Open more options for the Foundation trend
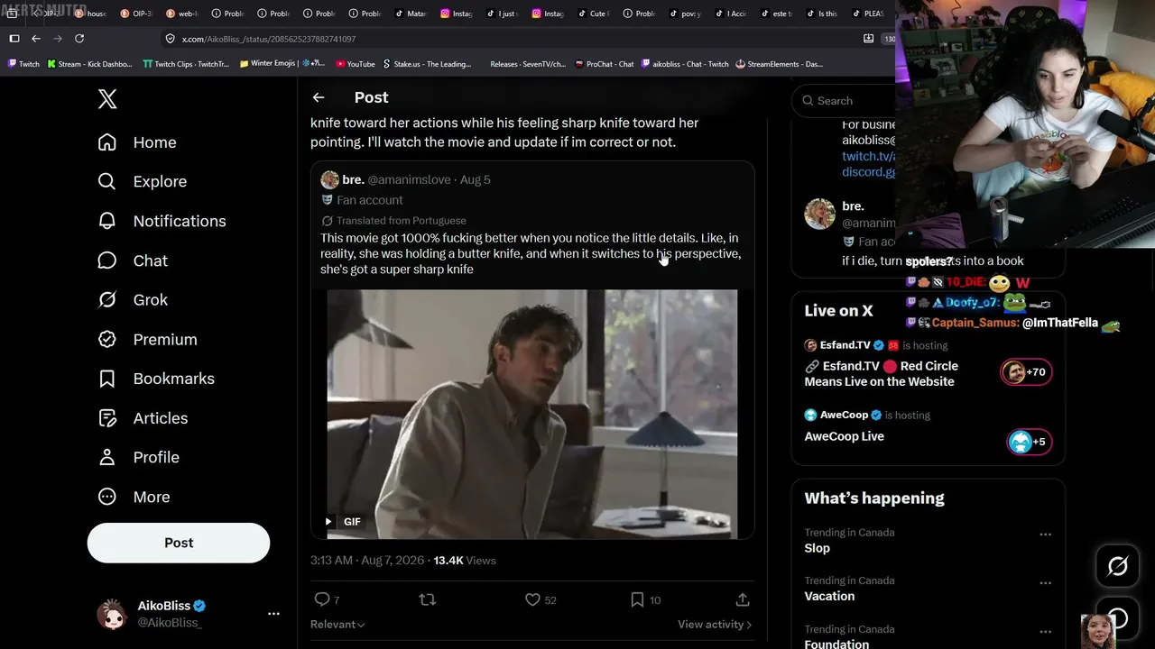The image size is (1155, 649). 1045,631
